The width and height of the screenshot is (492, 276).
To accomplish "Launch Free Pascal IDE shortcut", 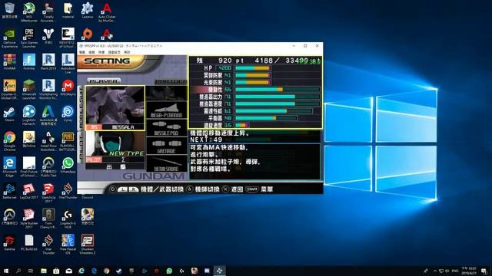I will (68, 244).
